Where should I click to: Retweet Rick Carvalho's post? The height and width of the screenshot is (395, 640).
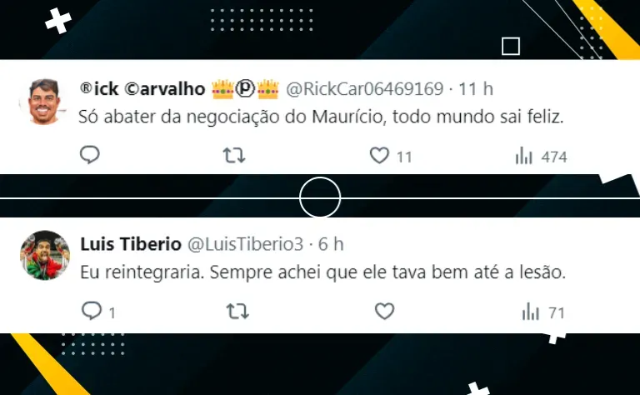pos(234,156)
